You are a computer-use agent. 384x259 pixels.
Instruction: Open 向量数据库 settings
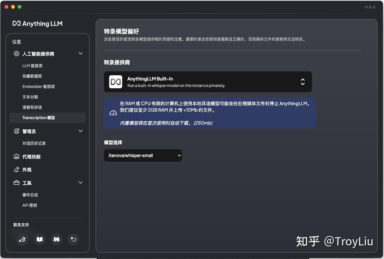click(x=32, y=76)
